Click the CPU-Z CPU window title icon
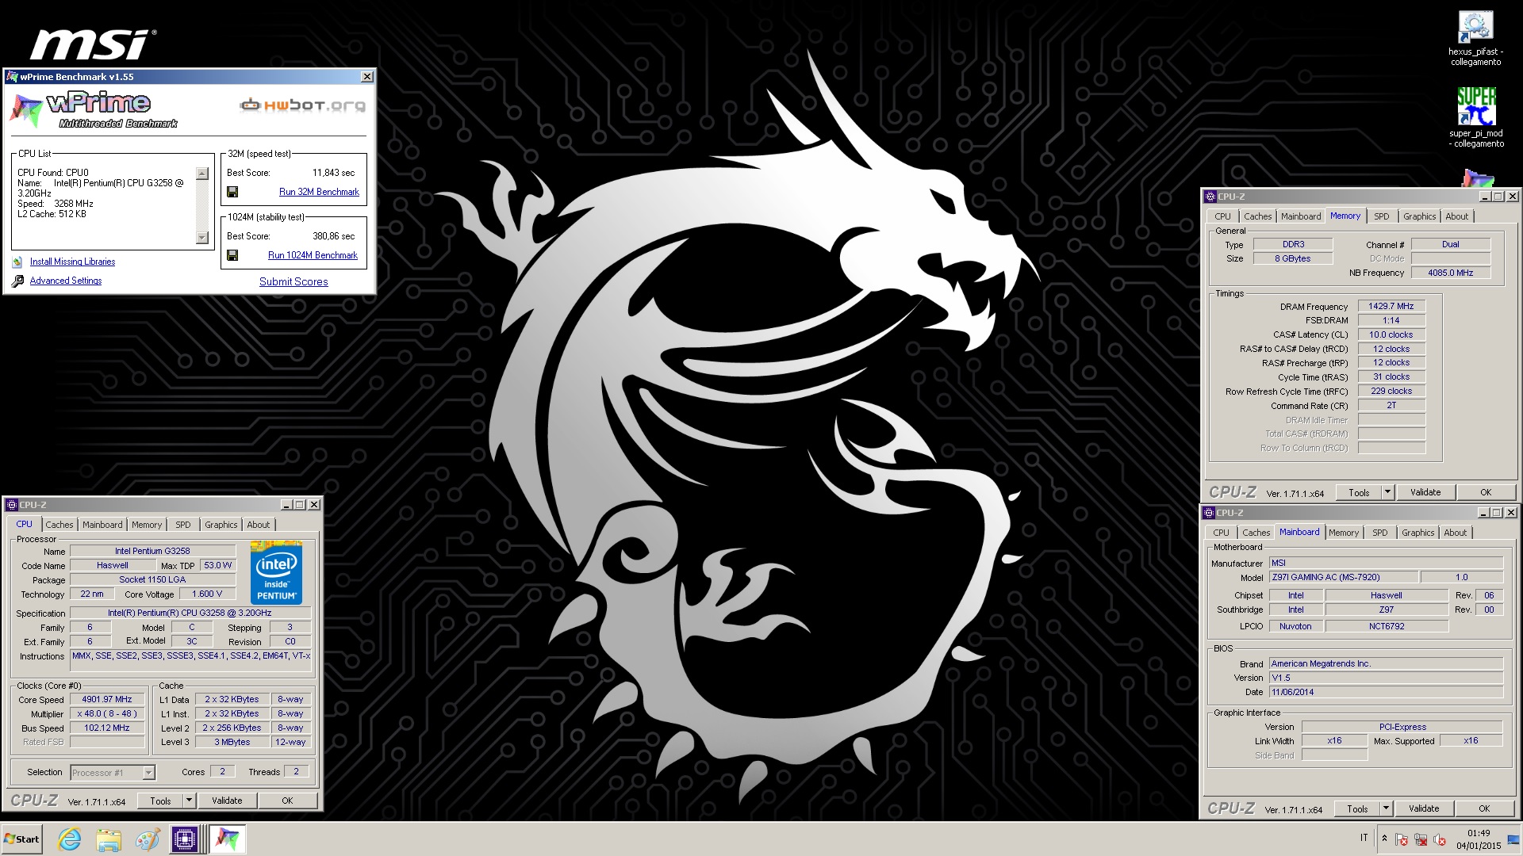The width and height of the screenshot is (1523, 856). click(x=12, y=505)
